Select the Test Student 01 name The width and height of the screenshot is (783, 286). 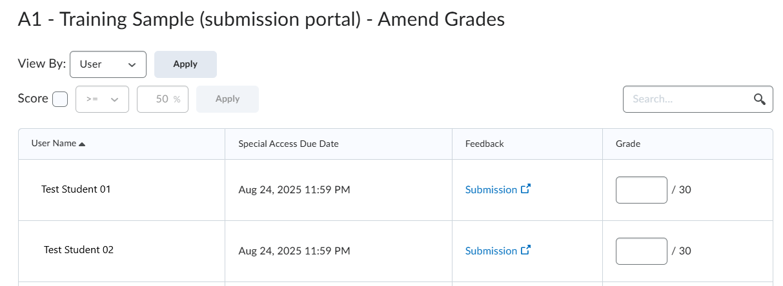(x=76, y=189)
